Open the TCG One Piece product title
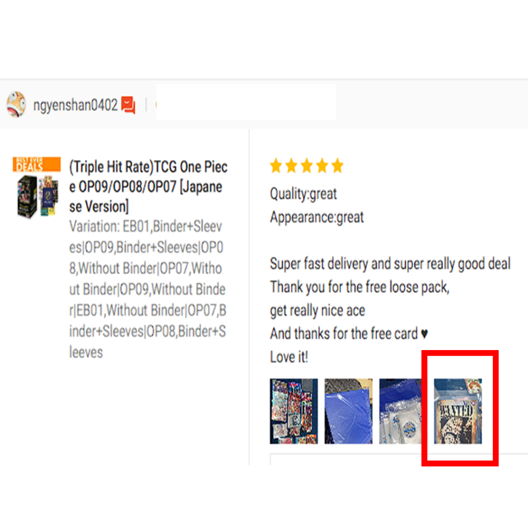The image size is (528, 528). click(x=148, y=187)
